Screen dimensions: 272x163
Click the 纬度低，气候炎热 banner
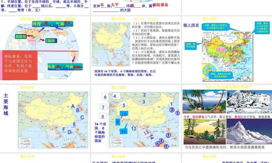click(65, 67)
